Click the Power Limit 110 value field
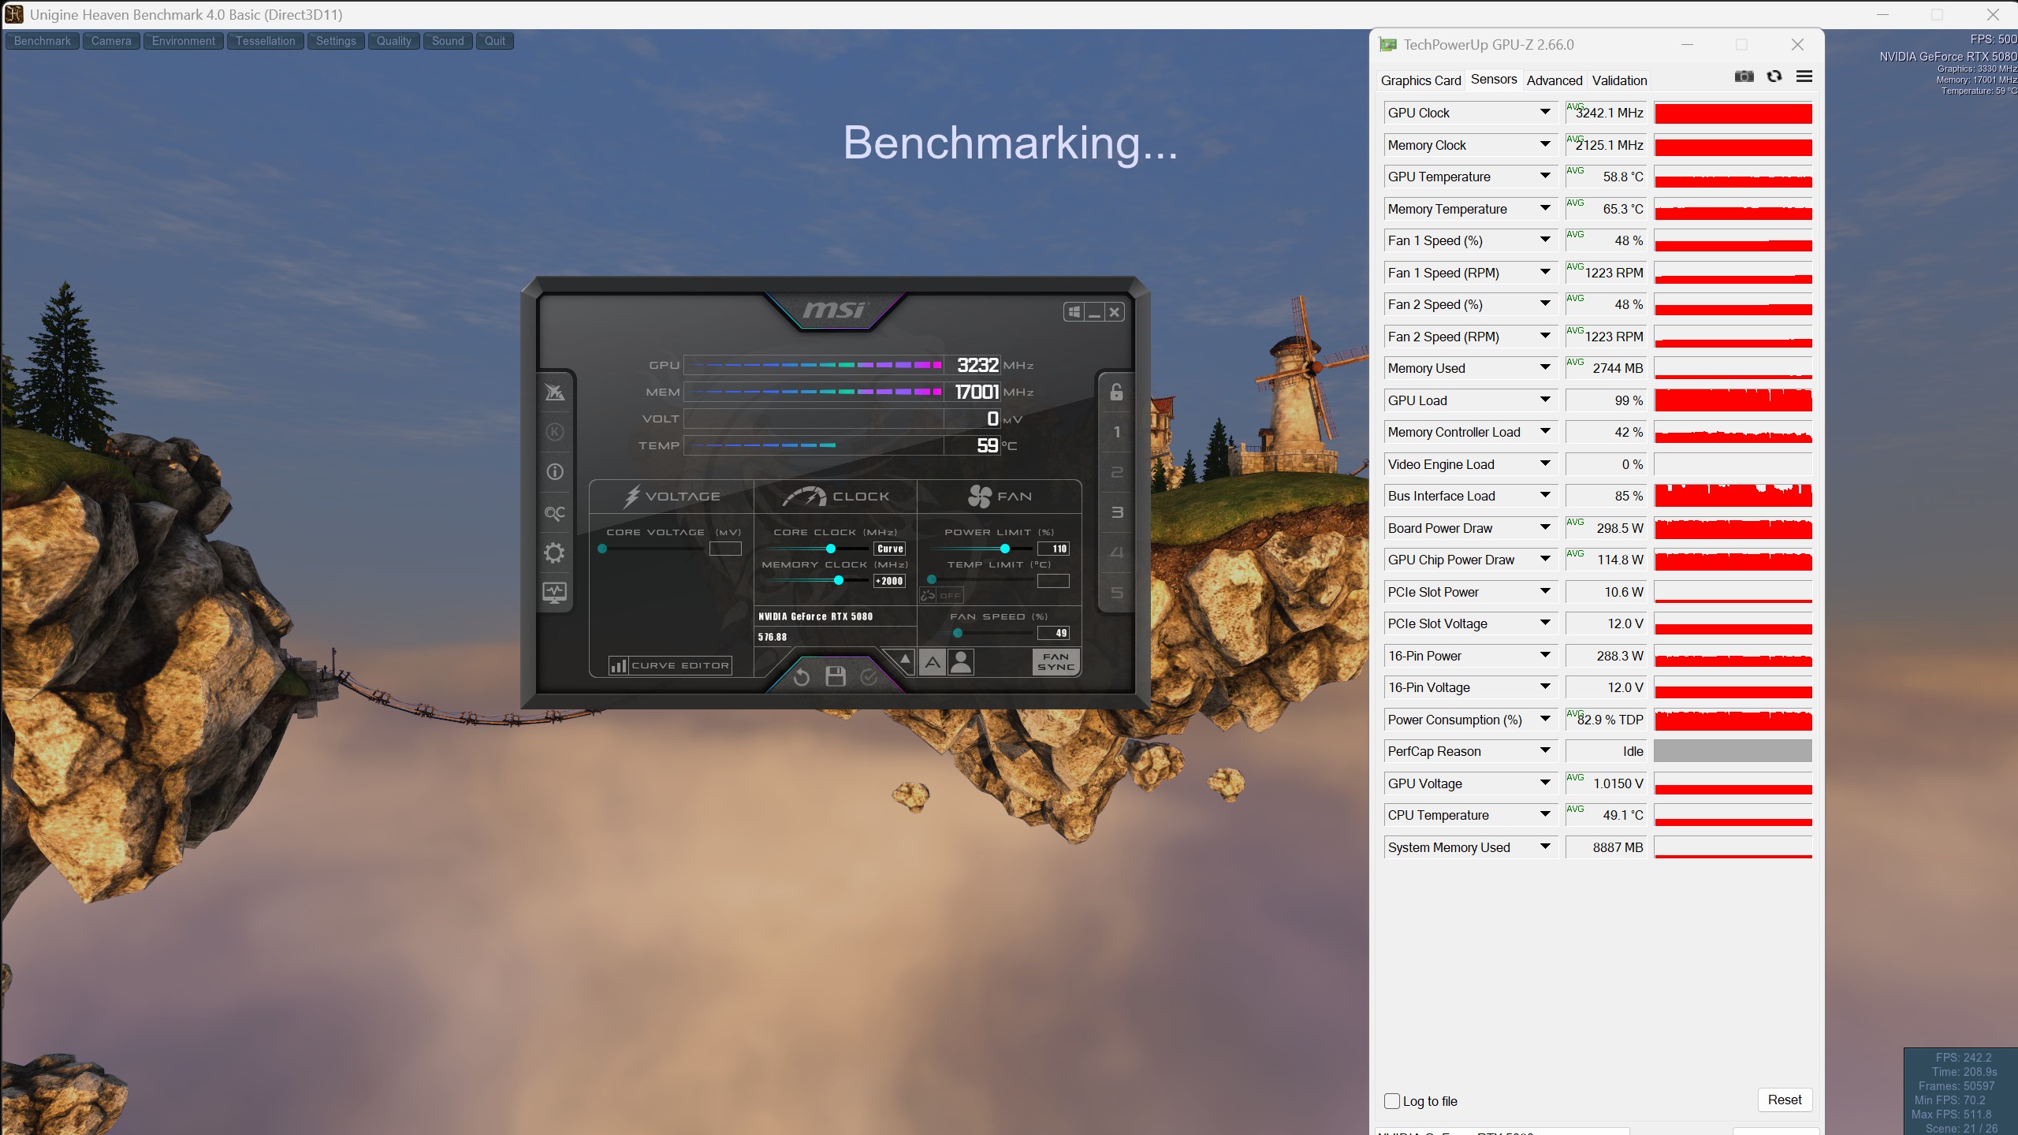This screenshot has height=1135, width=2018. click(1054, 549)
